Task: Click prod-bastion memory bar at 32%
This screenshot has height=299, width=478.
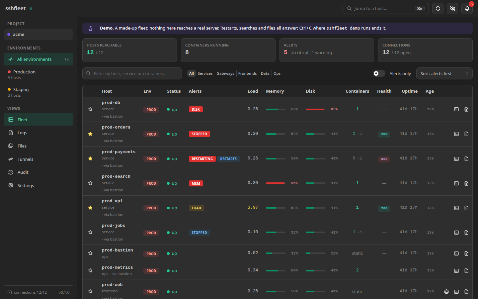Action: [276, 253]
